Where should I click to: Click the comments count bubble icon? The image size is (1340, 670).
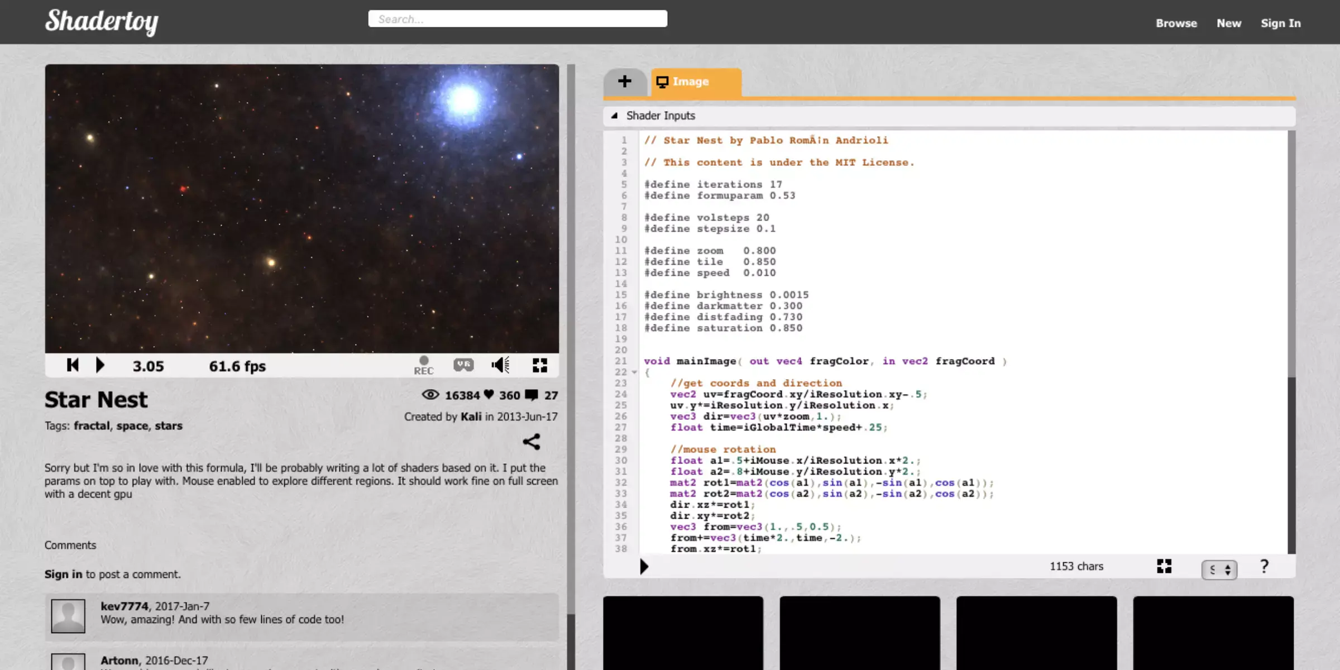532,395
